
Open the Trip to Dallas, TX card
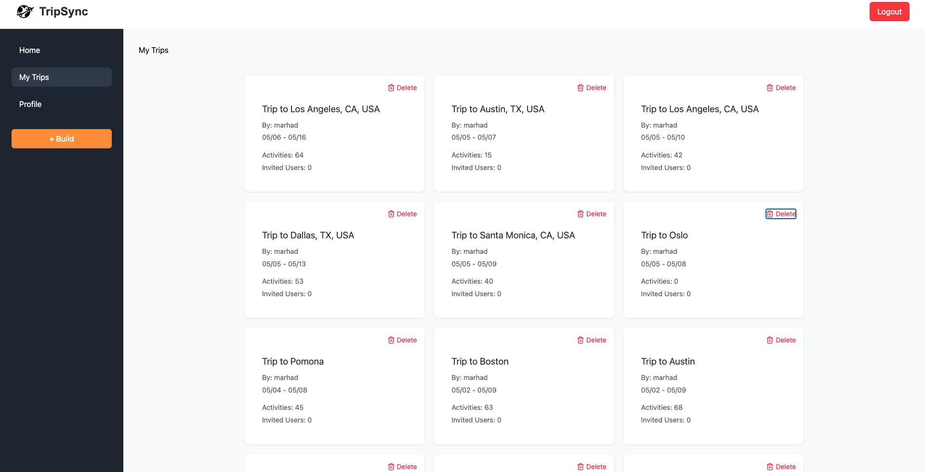[x=308, y=235]
